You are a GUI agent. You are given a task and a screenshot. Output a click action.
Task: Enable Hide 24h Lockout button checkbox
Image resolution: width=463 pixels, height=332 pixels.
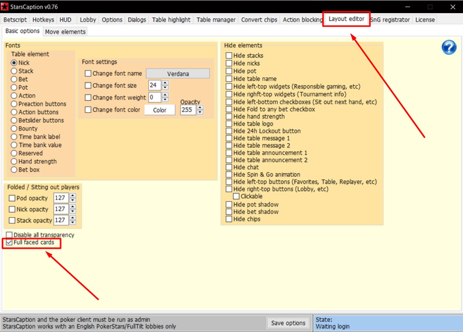(x=229, y=131)
